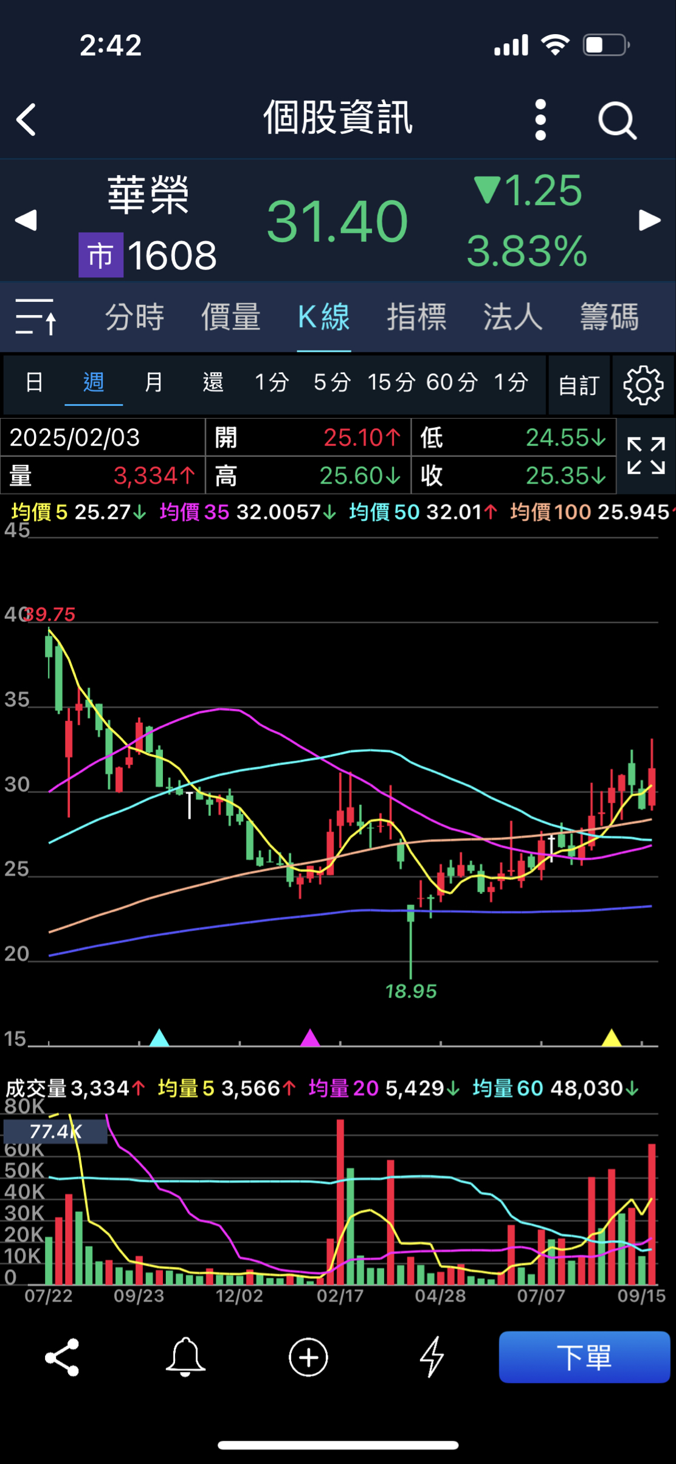Switch to previous stock with left arrow

26,220
